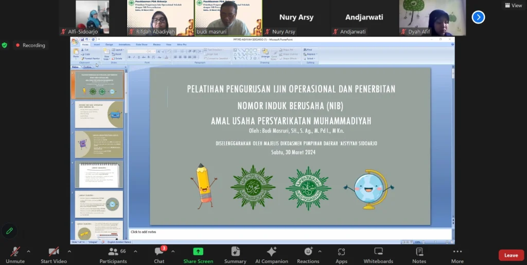
Task: Click the thumbnail pane vertical scrollbar
Action: [x=126, y=154]
